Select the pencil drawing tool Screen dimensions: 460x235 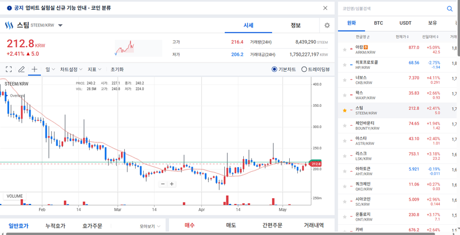[21, 70]
